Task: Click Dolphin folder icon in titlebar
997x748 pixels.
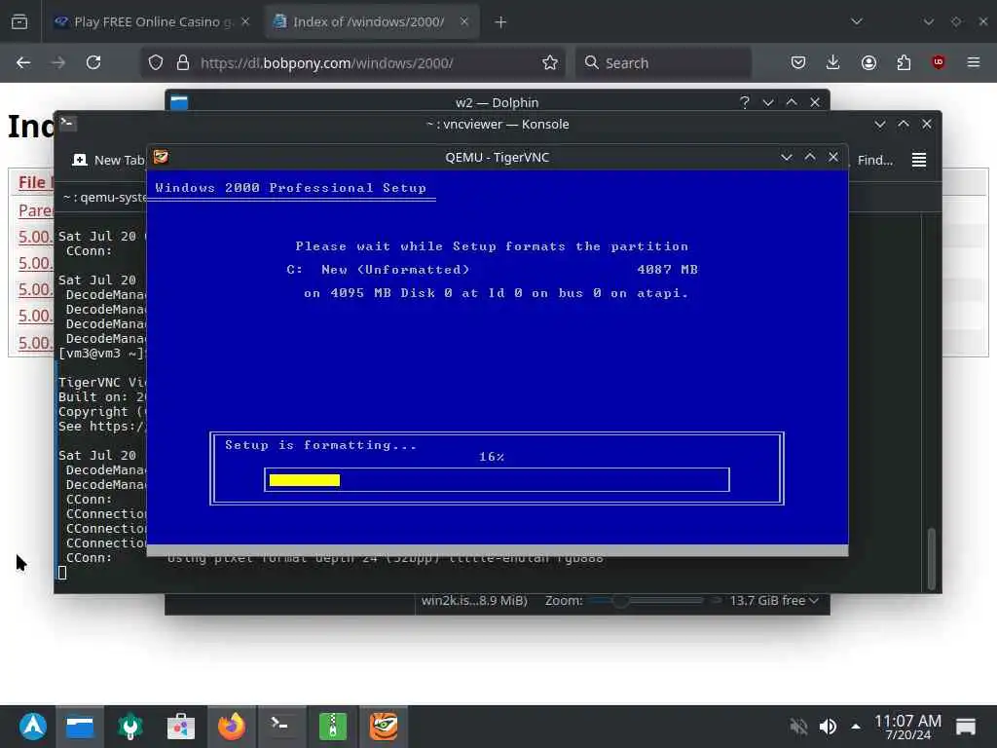Action: point(179,102)
